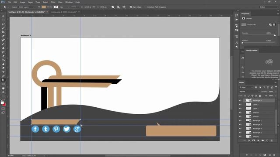Click Tumblr social icon on canvas
Screen dimensions: 280x157
pos(45,129)
